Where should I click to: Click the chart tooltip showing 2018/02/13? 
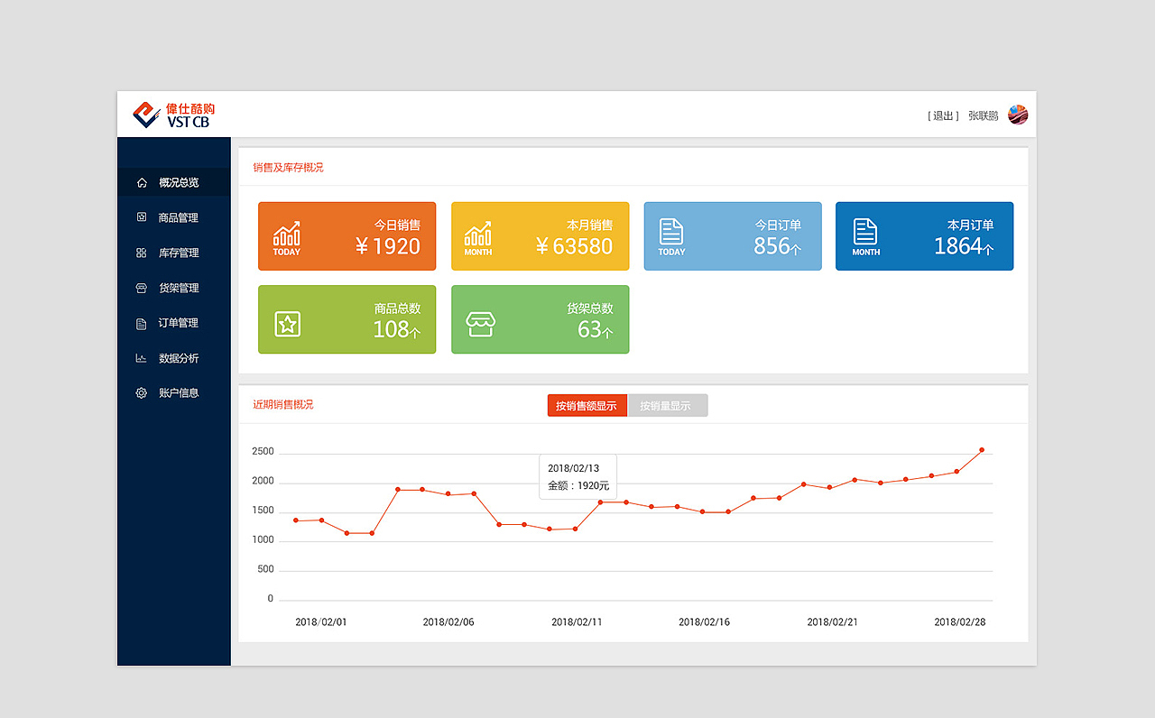(x=578, y=477)
